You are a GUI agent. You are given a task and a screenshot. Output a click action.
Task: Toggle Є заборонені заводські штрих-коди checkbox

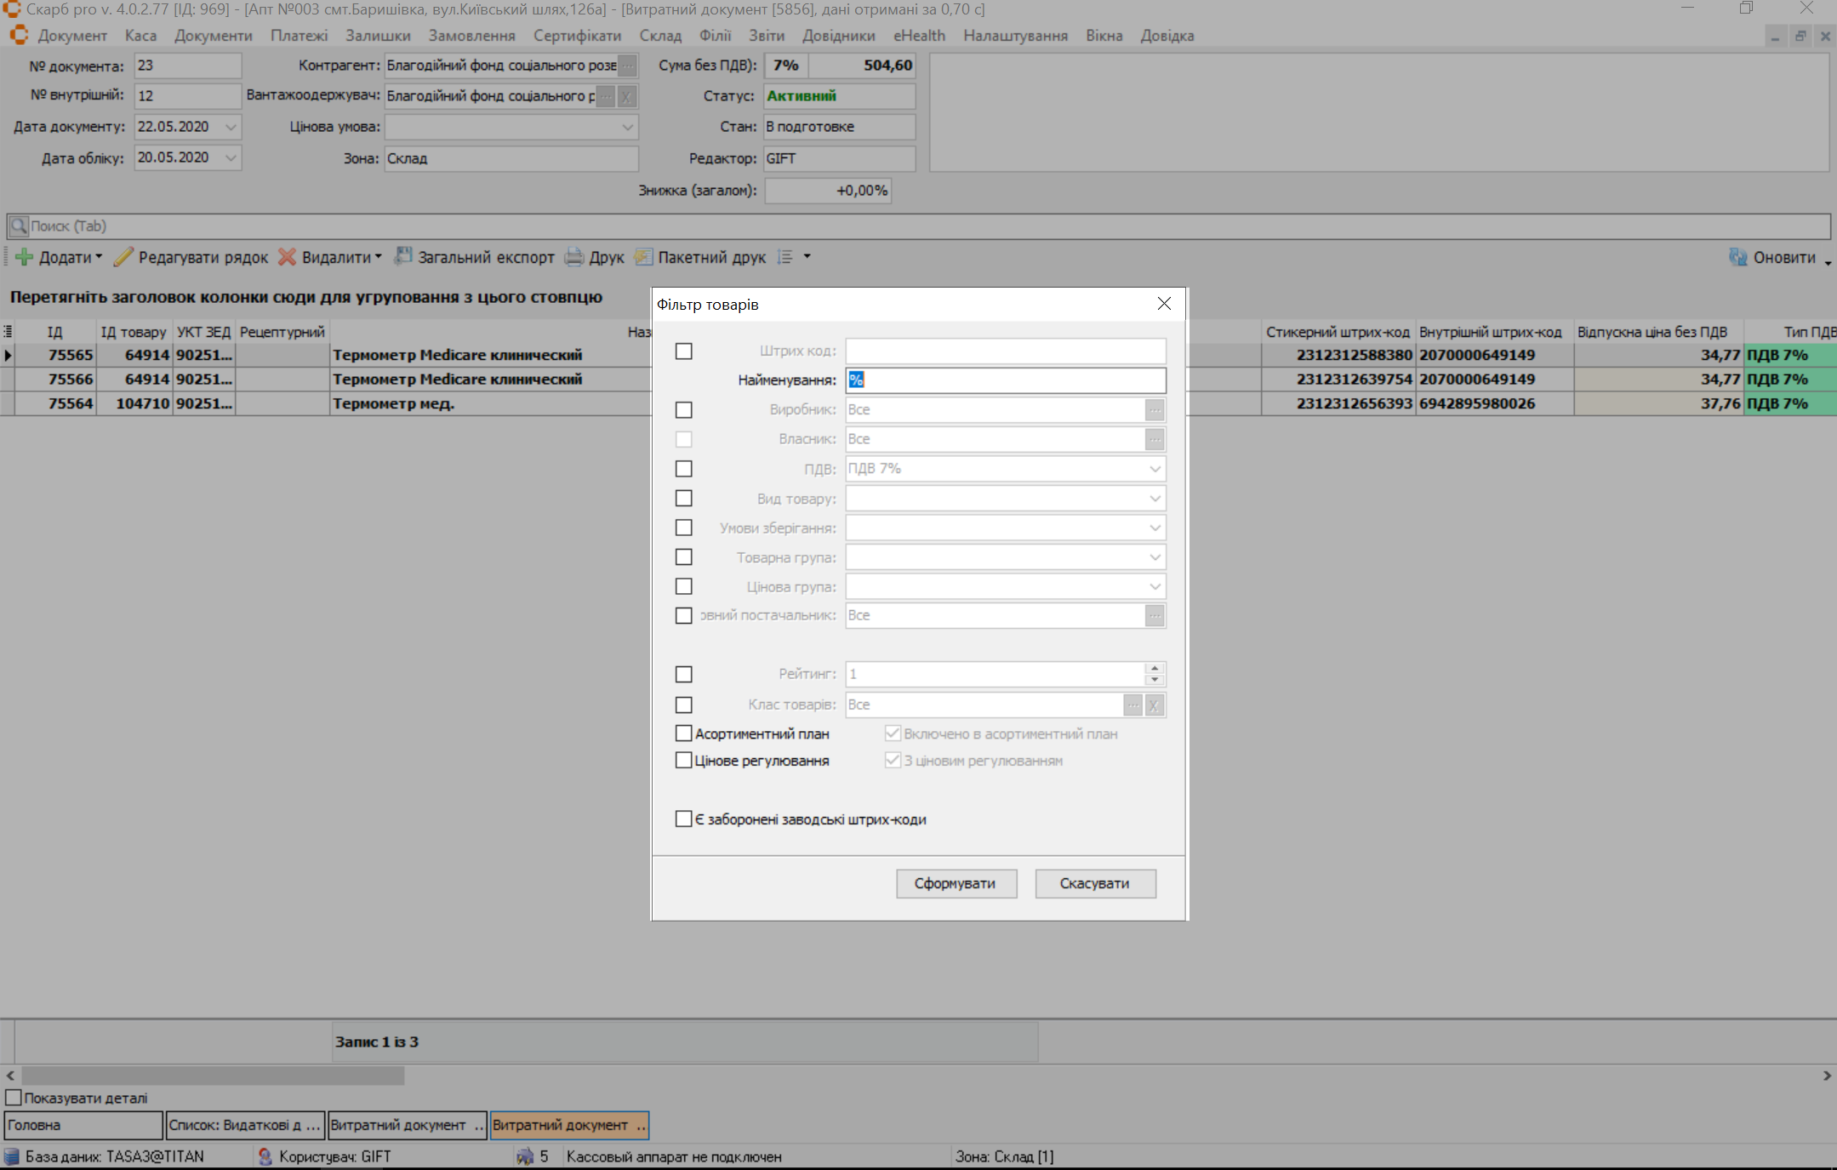point(684,819)
